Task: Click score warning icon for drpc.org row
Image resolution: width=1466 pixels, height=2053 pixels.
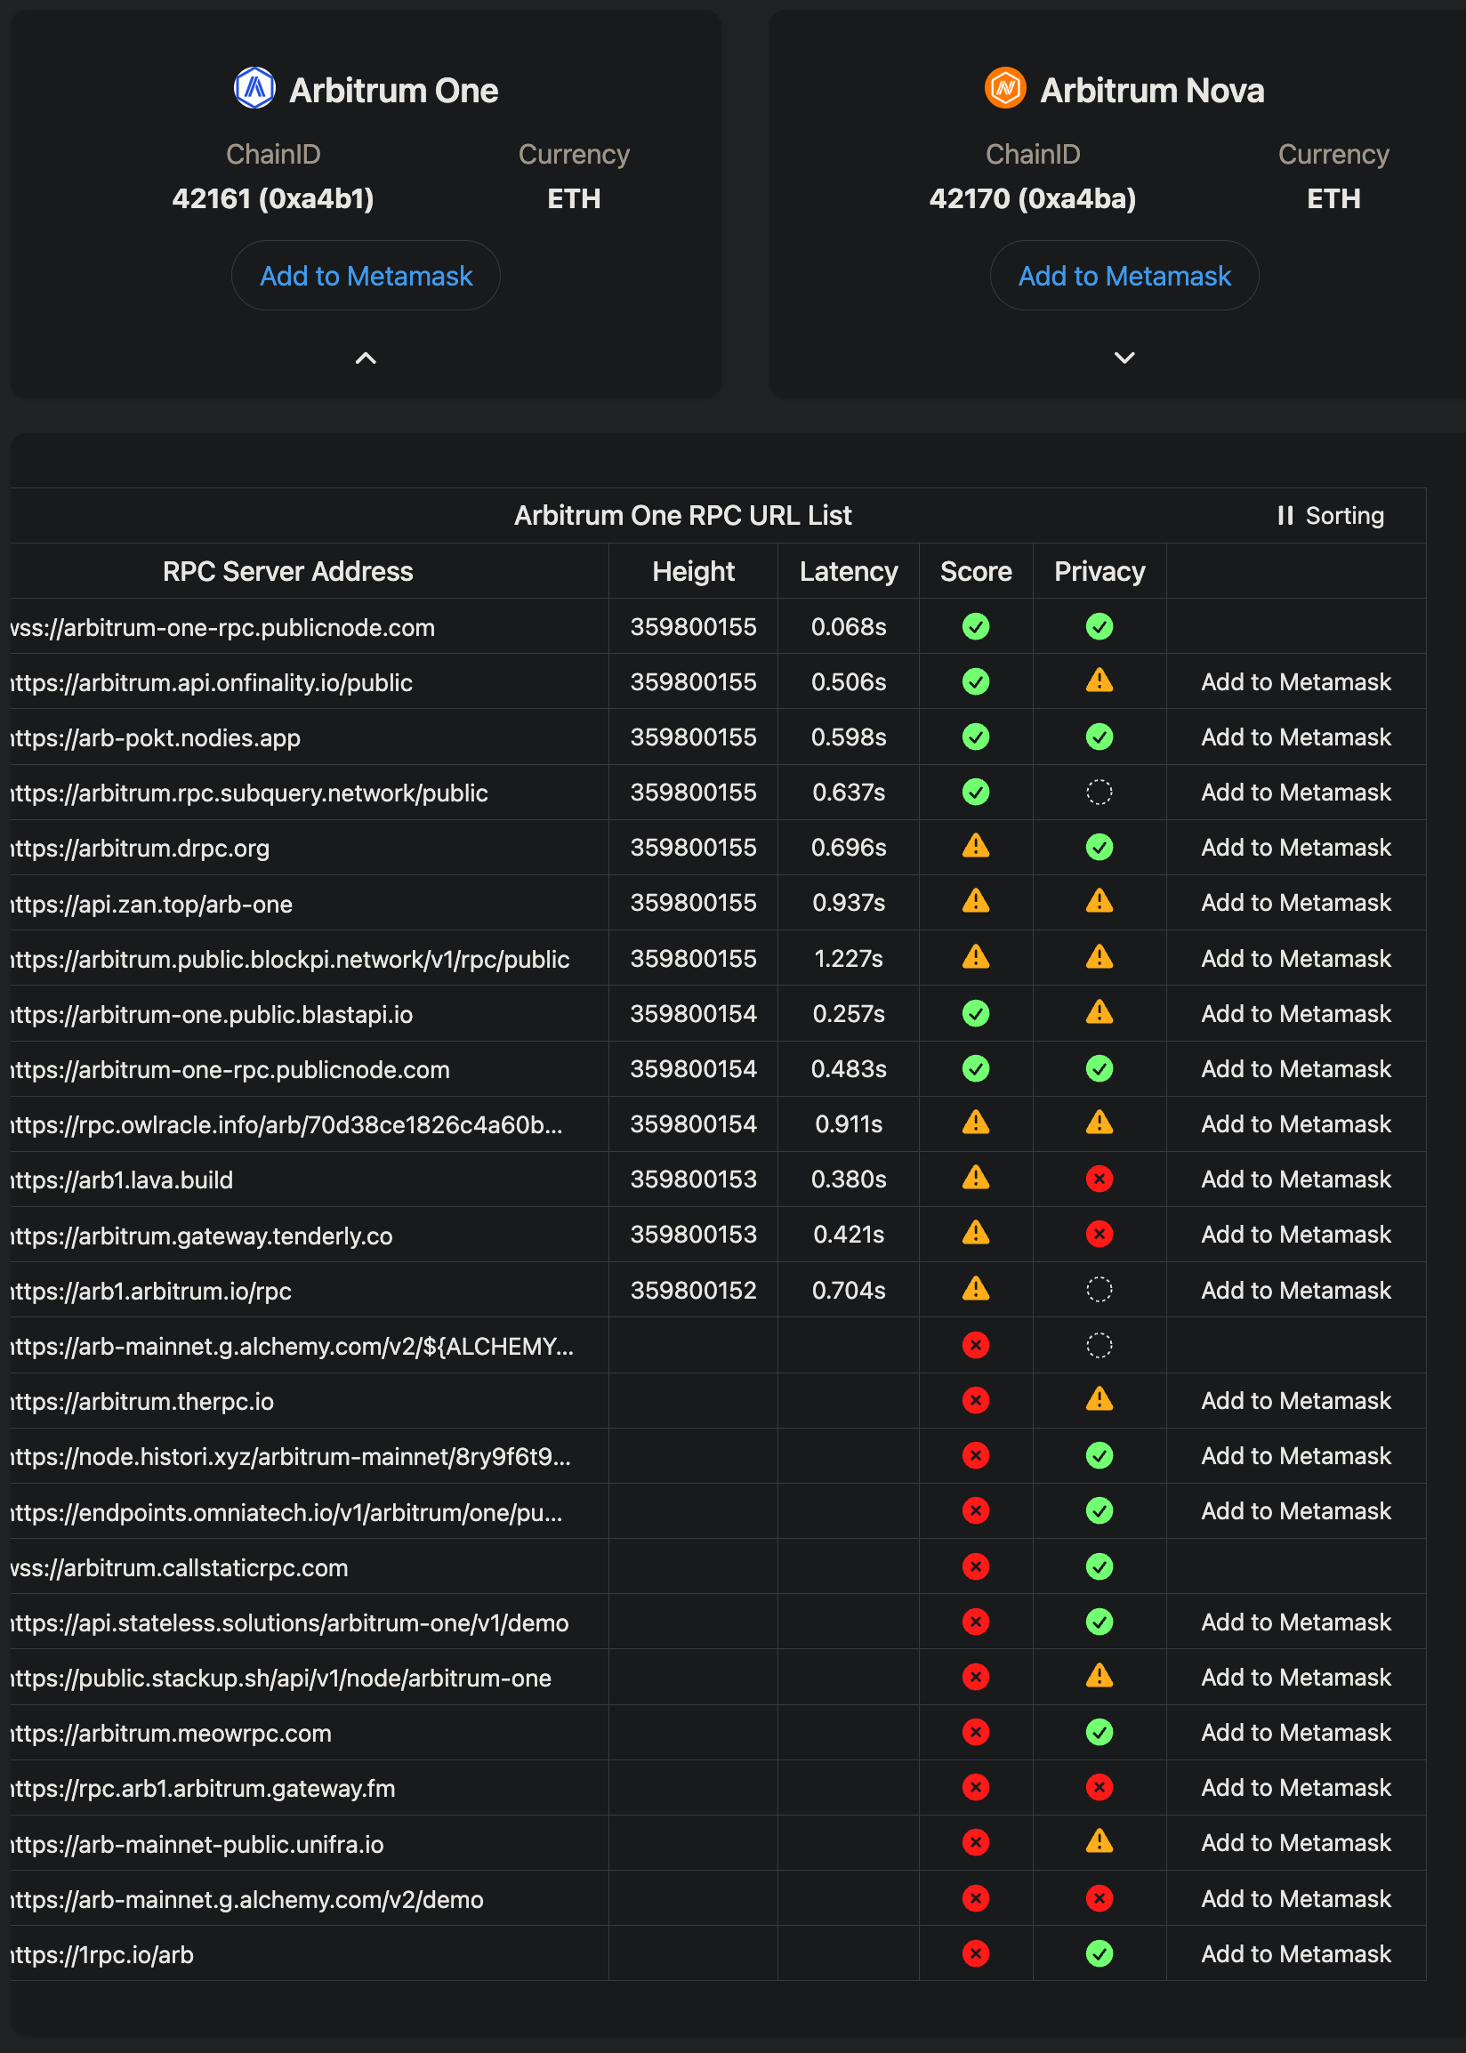Action: point(976,847)
